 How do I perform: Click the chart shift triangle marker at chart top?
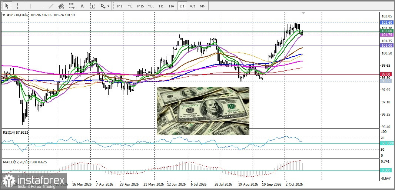(303, 13)
